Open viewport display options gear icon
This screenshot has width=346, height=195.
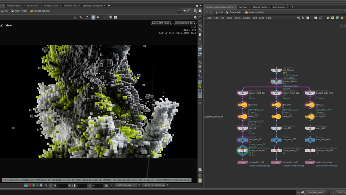(x=195, y=17)
